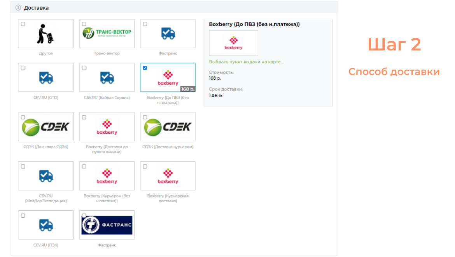455x257 pixels.
Task: Check the top-row Фастранс checkbox
Action: (145, 24)
